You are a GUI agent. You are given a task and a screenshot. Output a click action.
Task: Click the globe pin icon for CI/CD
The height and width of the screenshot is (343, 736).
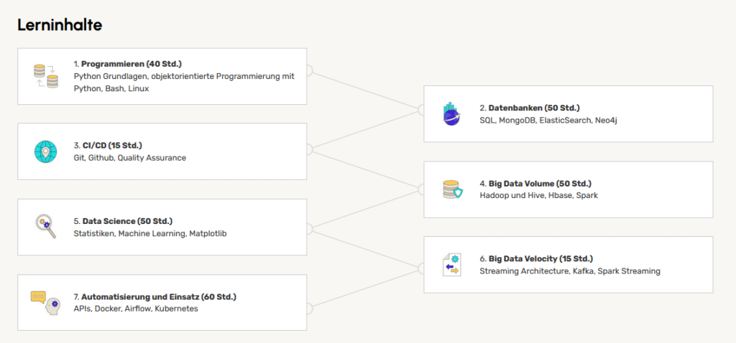(x=45, y=152)
